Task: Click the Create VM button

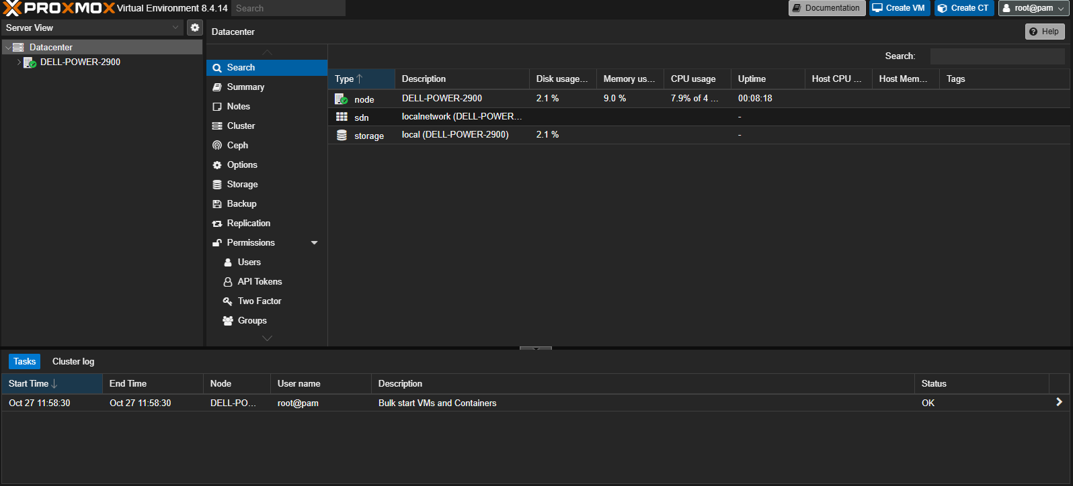Action: point(899,8)
